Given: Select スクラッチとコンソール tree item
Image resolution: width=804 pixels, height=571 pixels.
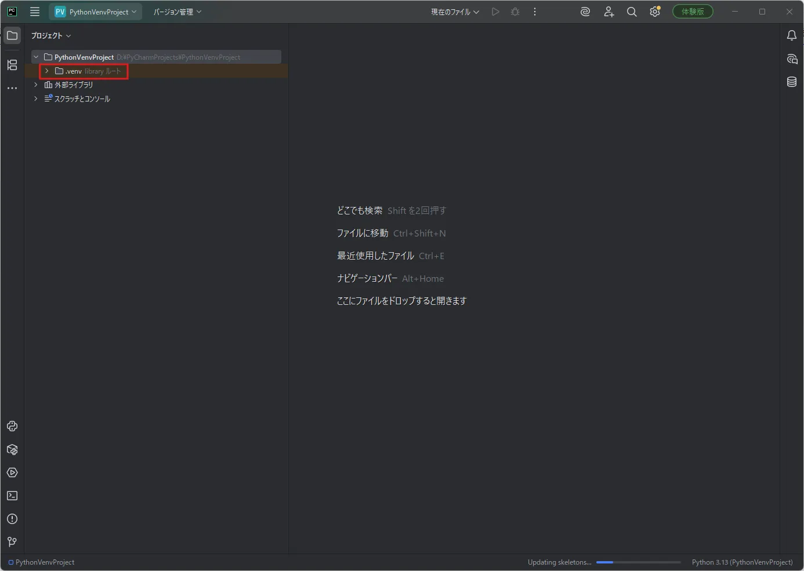Looking at the screenshot, I should [77, 99].
